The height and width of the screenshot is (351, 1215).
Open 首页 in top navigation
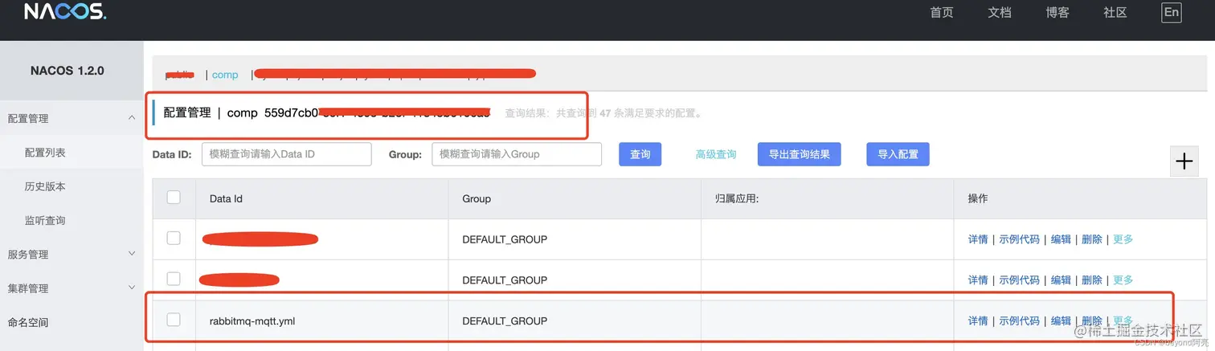pyautogui.click(x=942, y=12)
